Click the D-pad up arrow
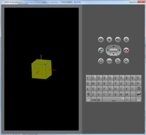 (x=114, y=47)
